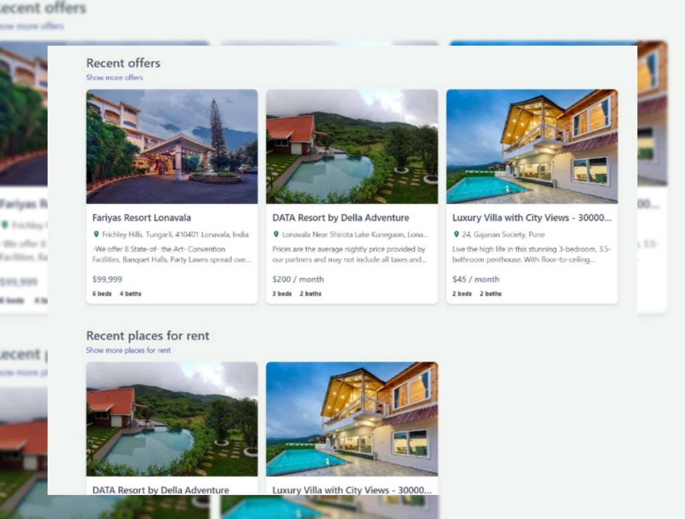
Task: Click the location pin beside Lonavala Near Shirota Lake
Action: coord(276,235)
